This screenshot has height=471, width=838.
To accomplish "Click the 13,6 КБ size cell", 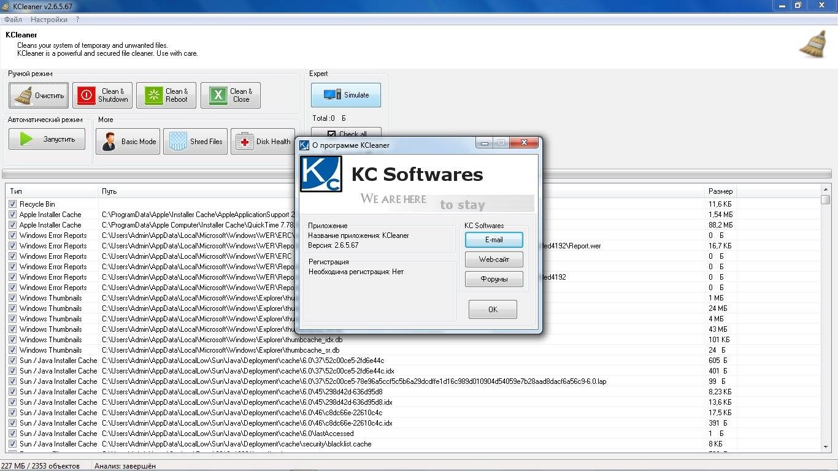I will (x=720, y=402).
